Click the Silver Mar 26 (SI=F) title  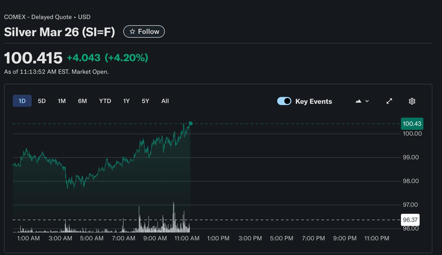click(x=59, y=32)
